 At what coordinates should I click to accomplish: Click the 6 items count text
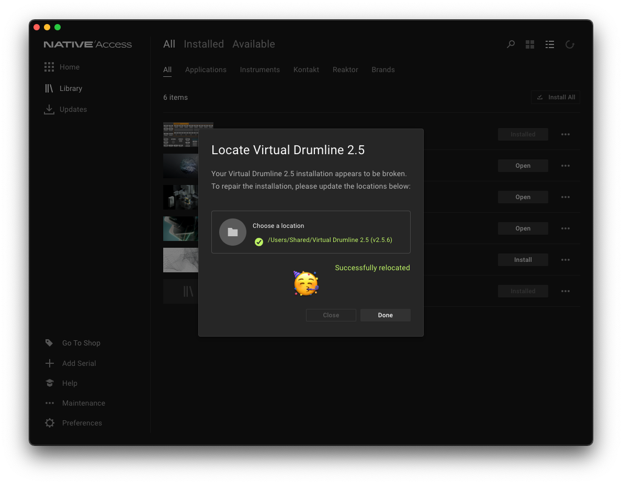175,97
